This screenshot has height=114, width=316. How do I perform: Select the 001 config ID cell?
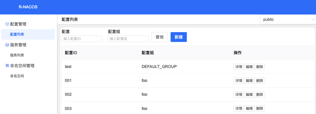click(68, 80)
